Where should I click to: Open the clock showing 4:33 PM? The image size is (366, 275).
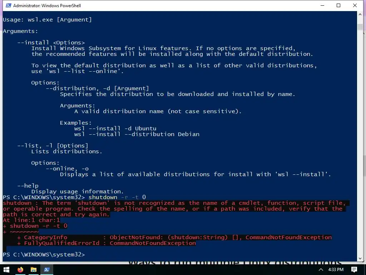(x=336, y=270)
